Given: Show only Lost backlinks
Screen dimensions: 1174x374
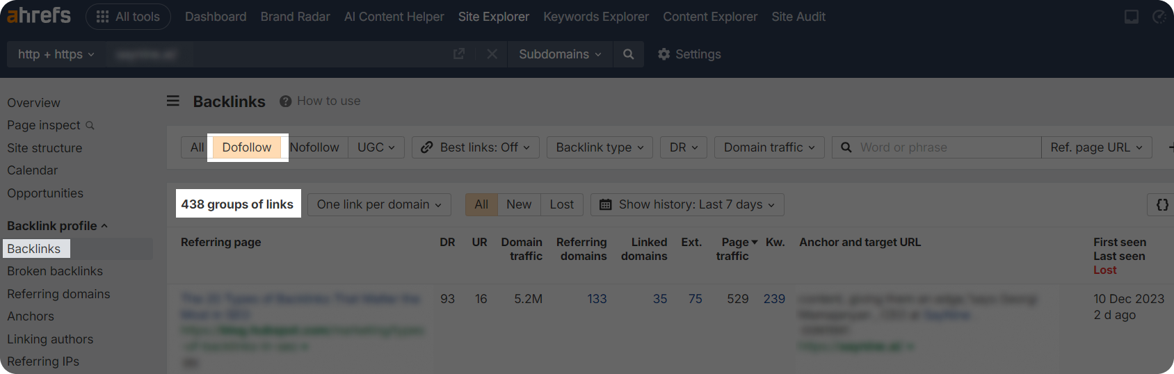Looking at the screenshot, I should [561, 204].
